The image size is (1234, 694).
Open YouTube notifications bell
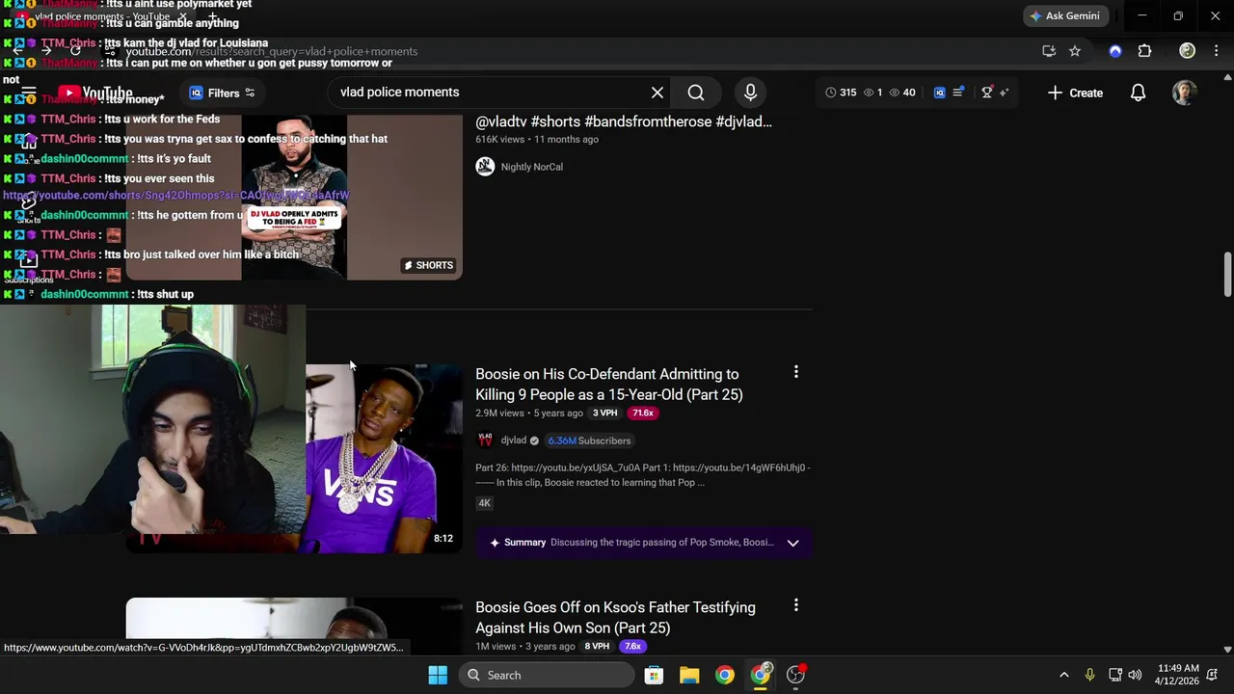click(x=1138, y=93)
